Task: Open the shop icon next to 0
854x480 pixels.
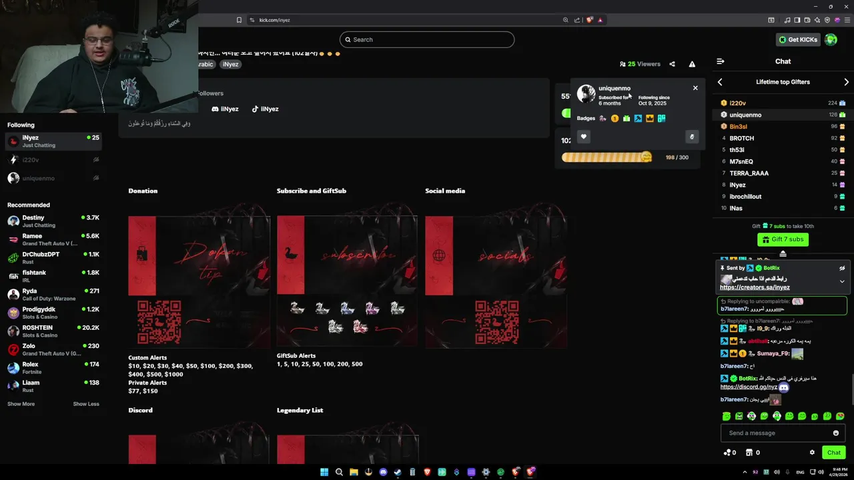Action: [753, 453]
